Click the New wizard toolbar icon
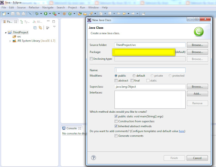 [x=4, y=13]
